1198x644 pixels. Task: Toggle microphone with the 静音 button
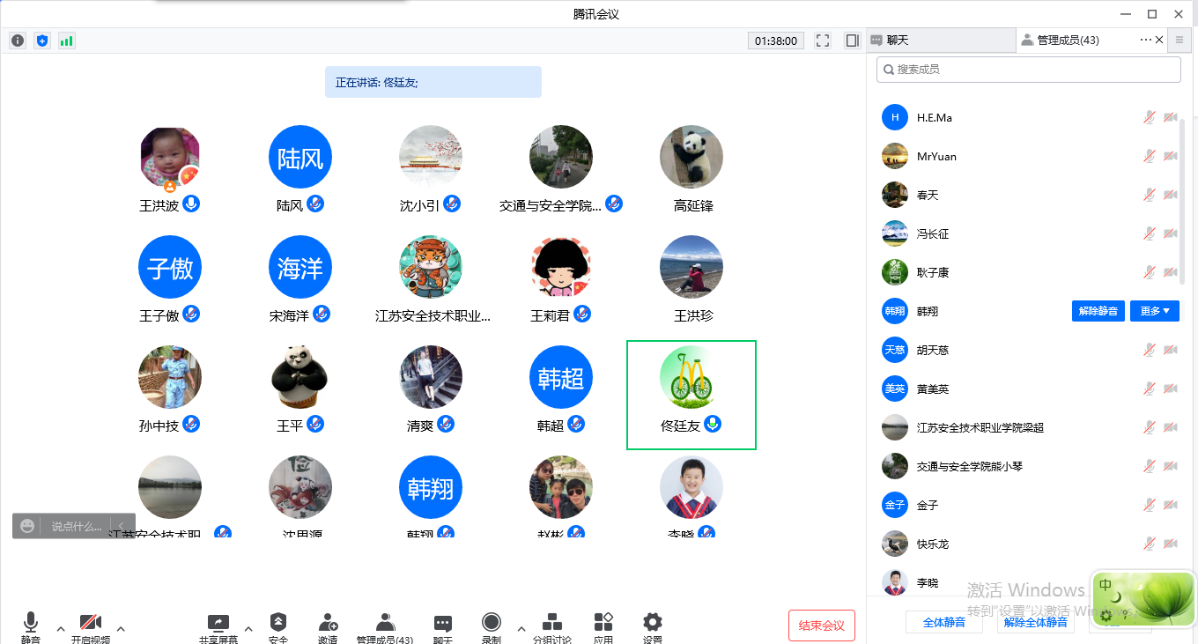coord(31,624)
